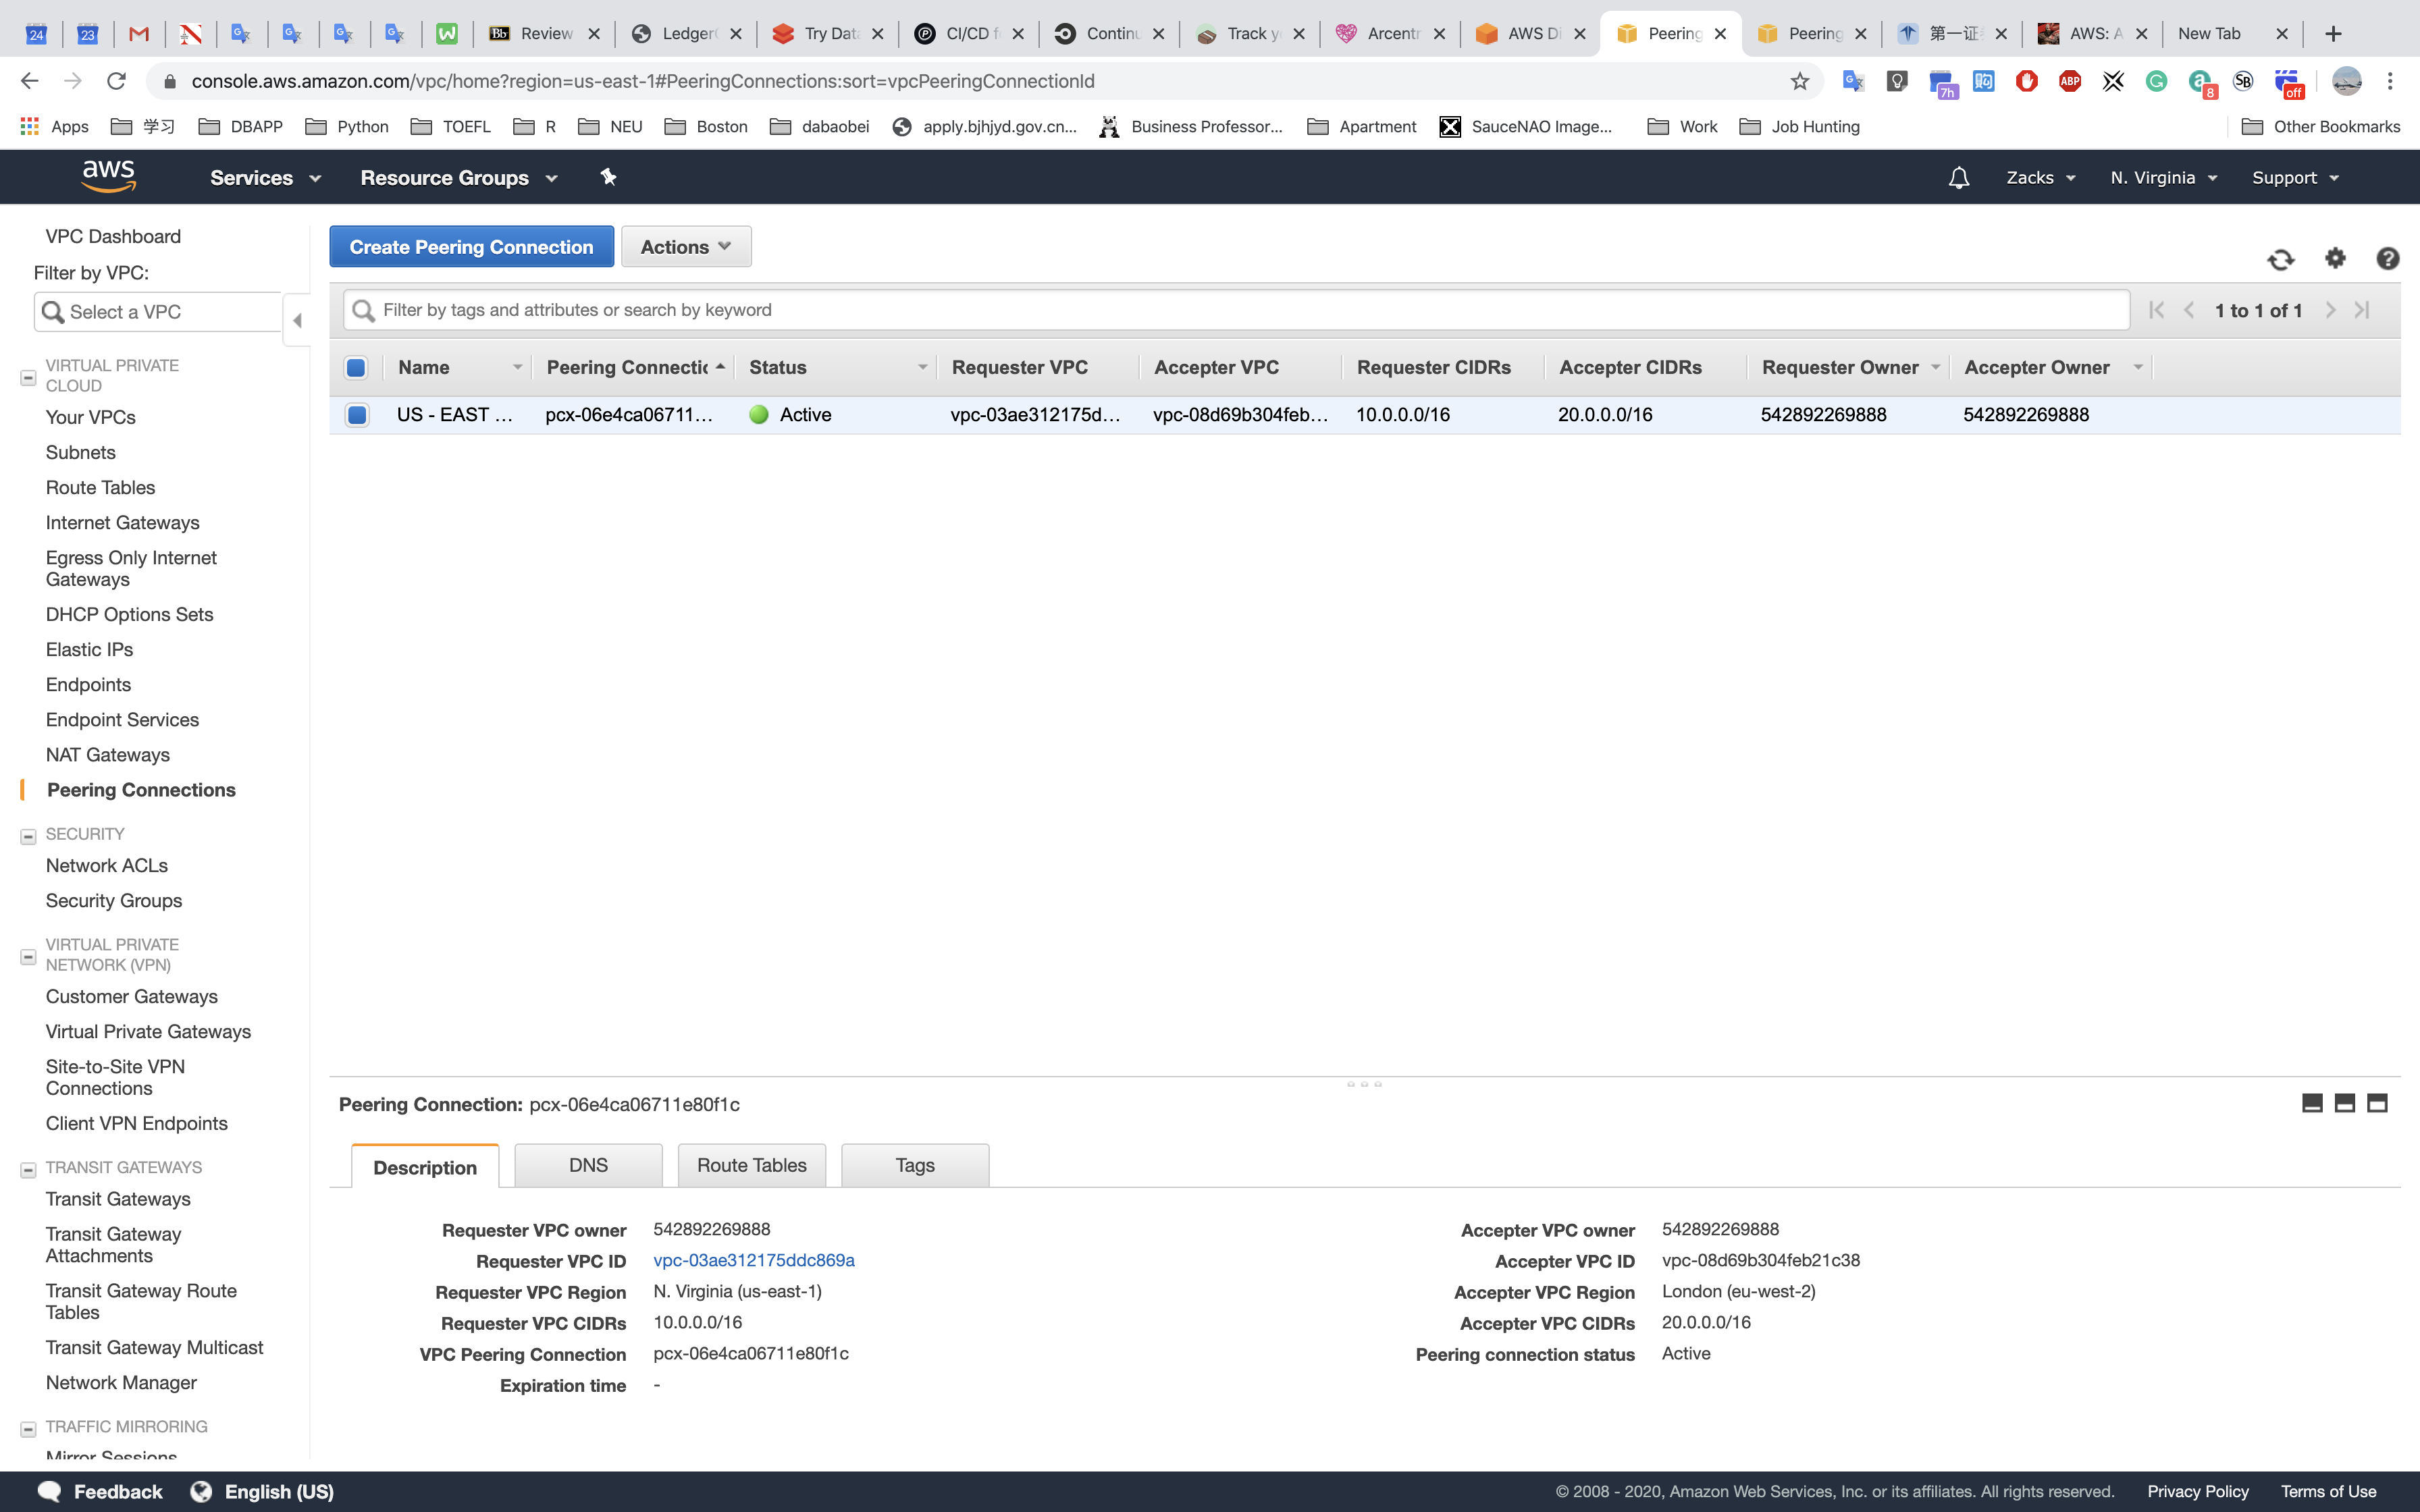Open table settings gear icon
Screen dimensions: 2420x1512
[2335, 258]
